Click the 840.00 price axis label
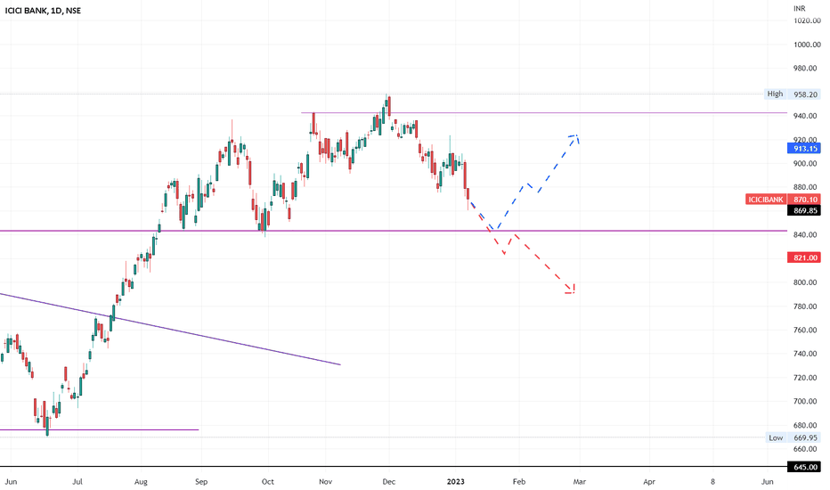This screenshot has width=830, height=490. click(807, 234)
